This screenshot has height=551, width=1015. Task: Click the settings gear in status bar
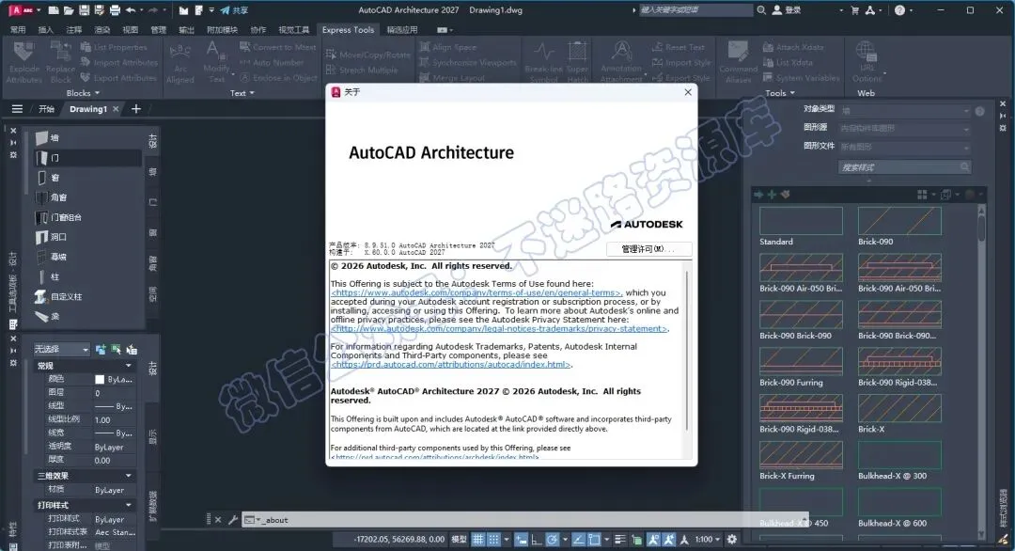(x=732, y=540)
